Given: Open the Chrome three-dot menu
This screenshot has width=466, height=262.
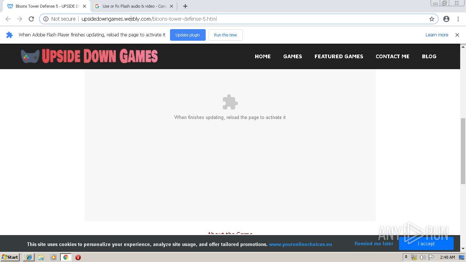Looking at the screenshot, I should 458,19.
